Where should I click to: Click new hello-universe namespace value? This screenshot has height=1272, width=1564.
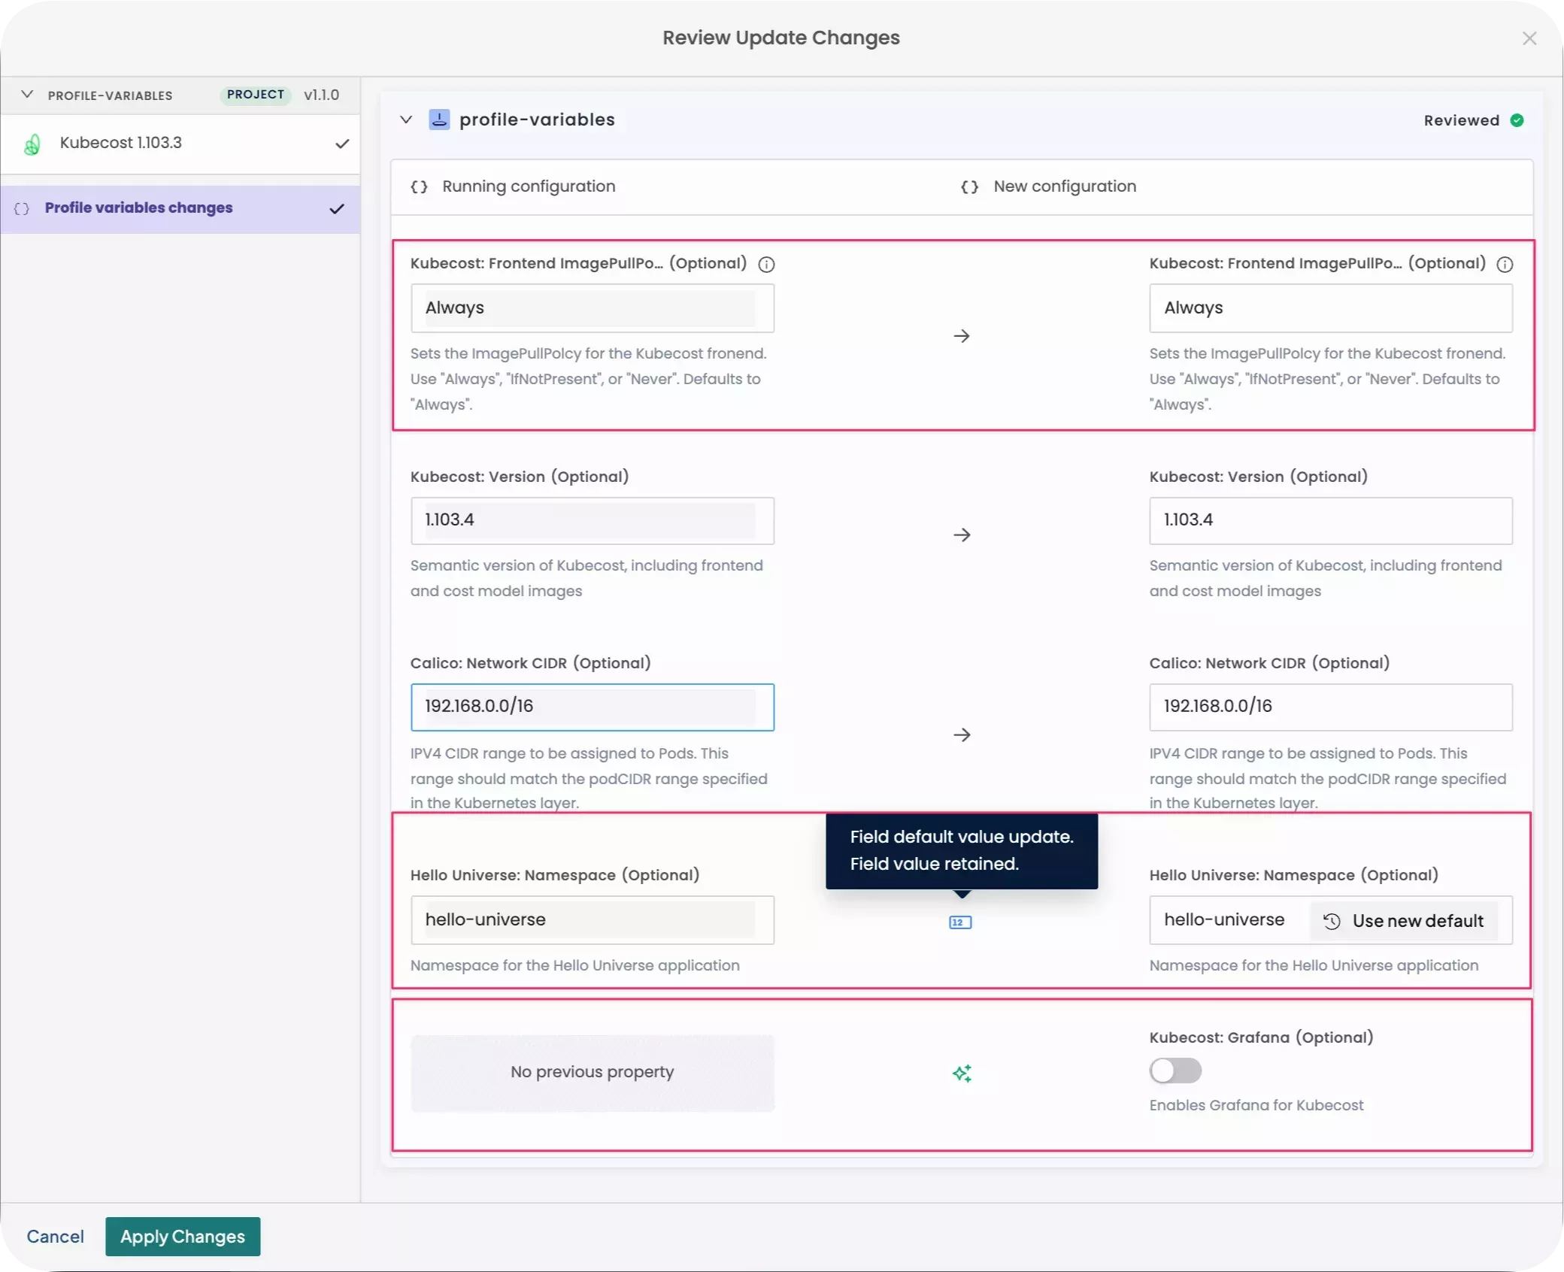click(x=1223, y=920)
